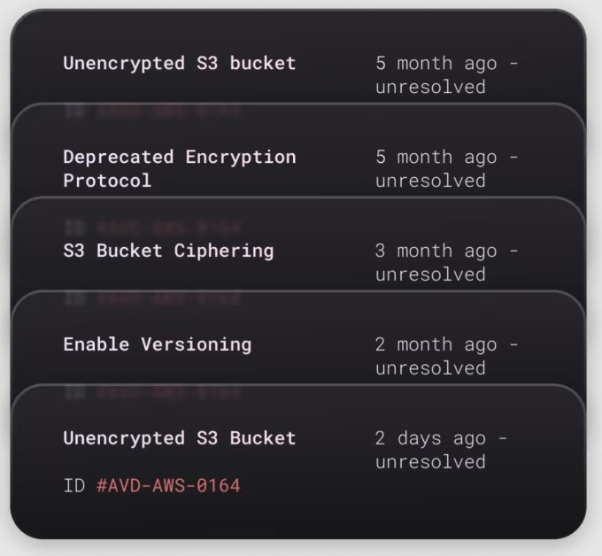Open the "S3 Bucket Ciphering" finding
This screenshot has width=602, height=556.
168,251
